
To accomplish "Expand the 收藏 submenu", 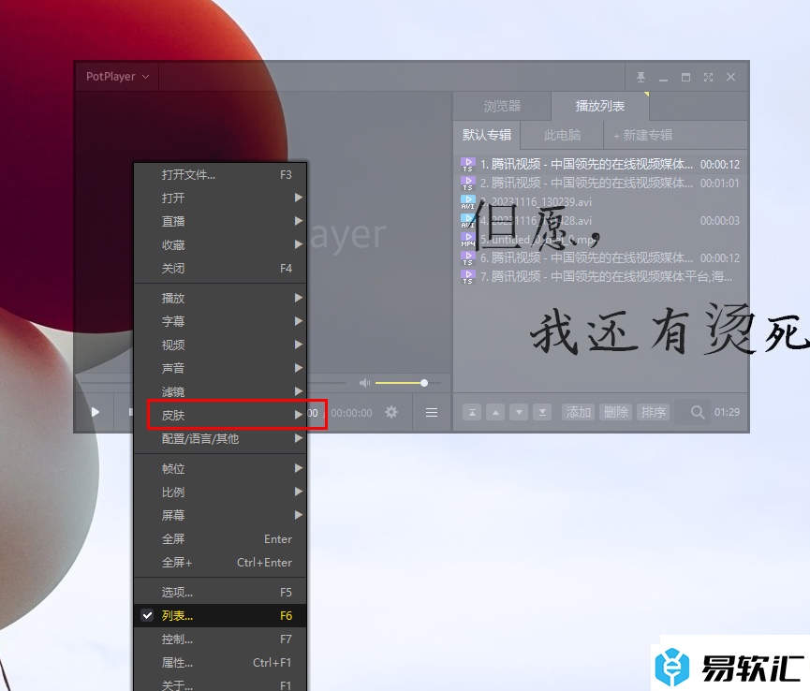I will pyautogui.click(x=221, y=244).
